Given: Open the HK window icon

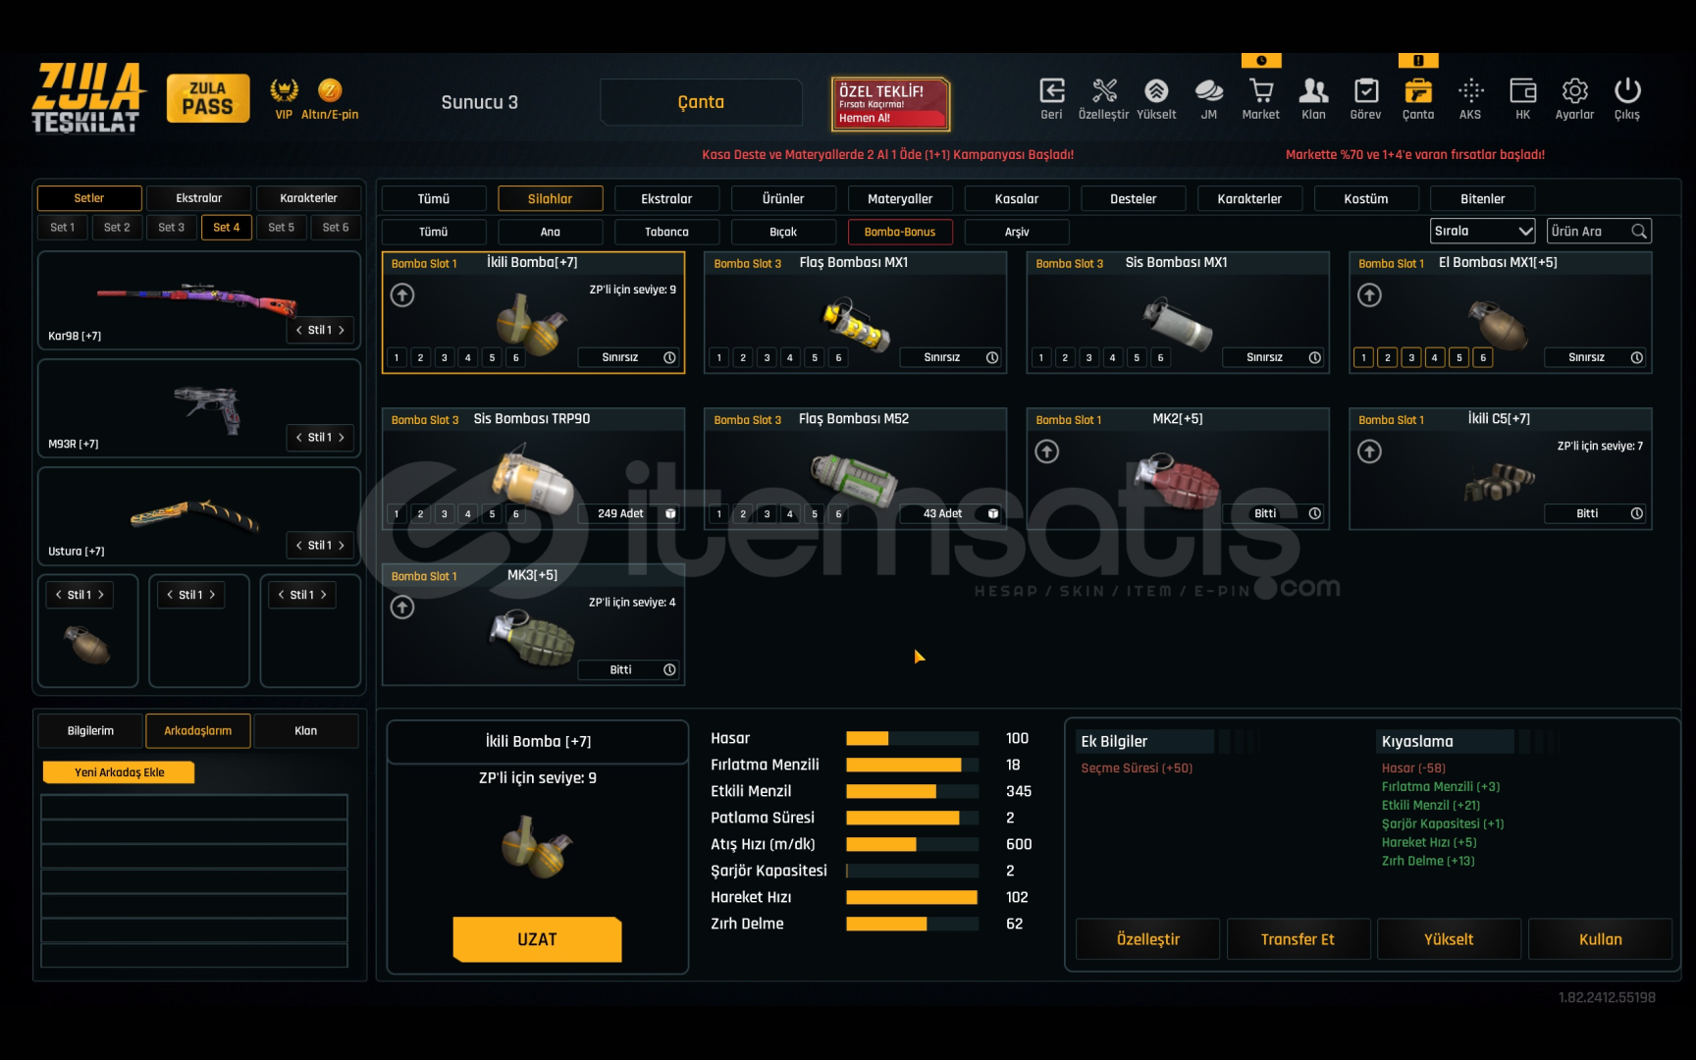Looking at the screenshot, I should click(1523, 91).
